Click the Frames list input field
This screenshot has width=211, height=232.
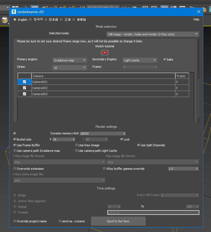[x=153, y=213]
